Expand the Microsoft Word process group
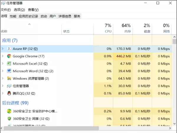The height and width of the screenshot is (133, 177). (x=3, y=71)
